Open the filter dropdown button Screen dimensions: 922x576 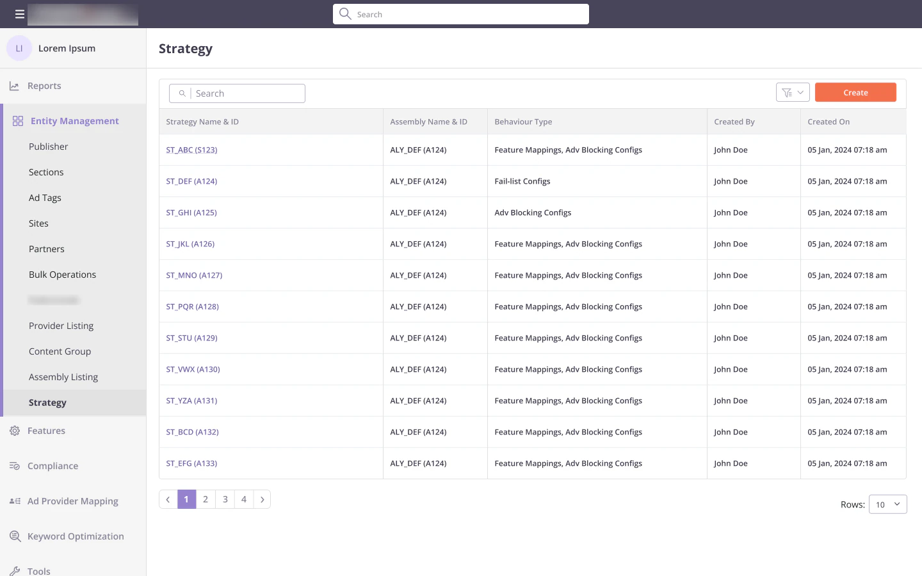[x=793, y=92]
